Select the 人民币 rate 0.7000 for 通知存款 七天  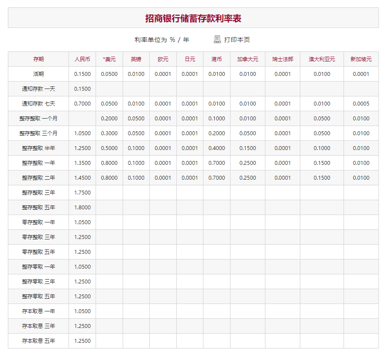82,104
